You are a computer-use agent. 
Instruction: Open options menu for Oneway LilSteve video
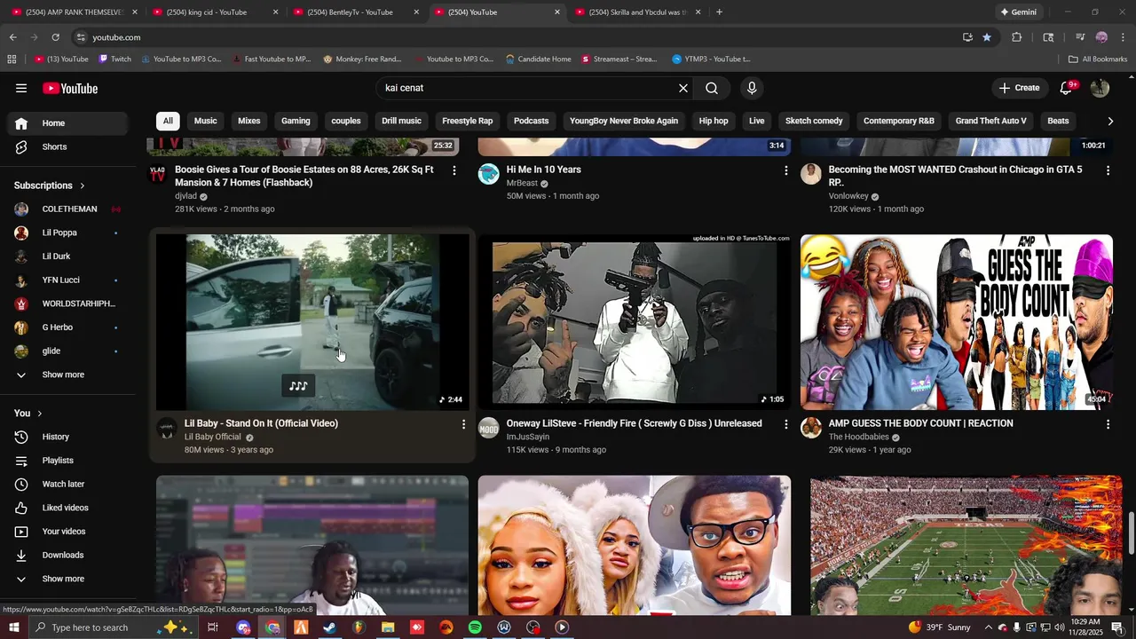coord(785,424)
